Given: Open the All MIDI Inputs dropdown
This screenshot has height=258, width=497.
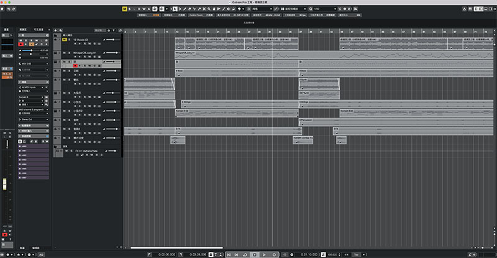Looking at the screenshot, I should [x=31, y=87].
